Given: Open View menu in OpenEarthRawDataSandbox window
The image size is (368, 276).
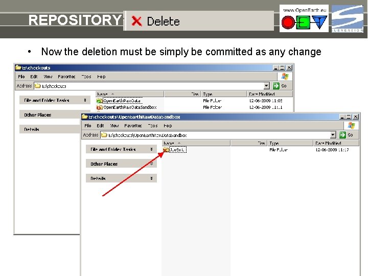Looking at the screenshot, I should point(114,126).
